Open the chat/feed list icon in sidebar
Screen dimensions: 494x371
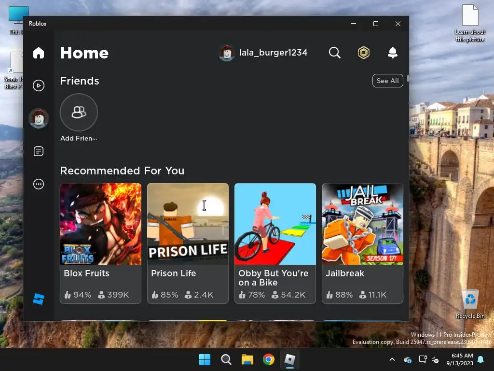[x=39, y=151]
